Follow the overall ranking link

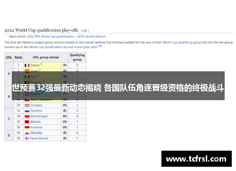pyautogui.click(x=95, y=43)
